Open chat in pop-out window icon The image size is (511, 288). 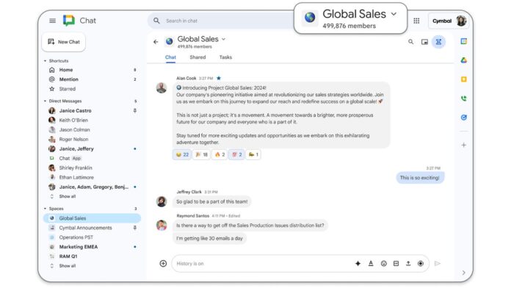point(424,42)
